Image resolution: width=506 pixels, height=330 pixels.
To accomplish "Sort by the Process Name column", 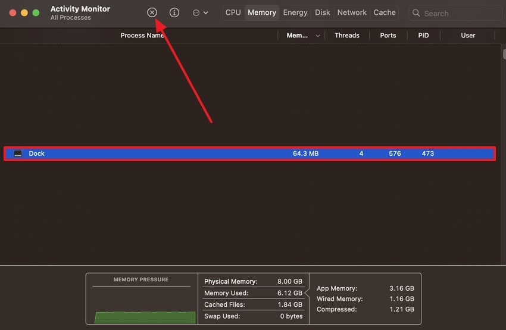I will [142, 36].
